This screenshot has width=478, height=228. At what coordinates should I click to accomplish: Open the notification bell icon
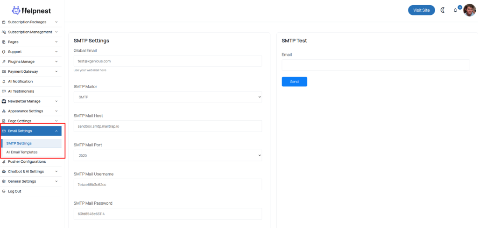click(455, 10)
